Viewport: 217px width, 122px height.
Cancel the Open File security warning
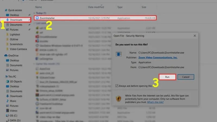coord(186,77)
